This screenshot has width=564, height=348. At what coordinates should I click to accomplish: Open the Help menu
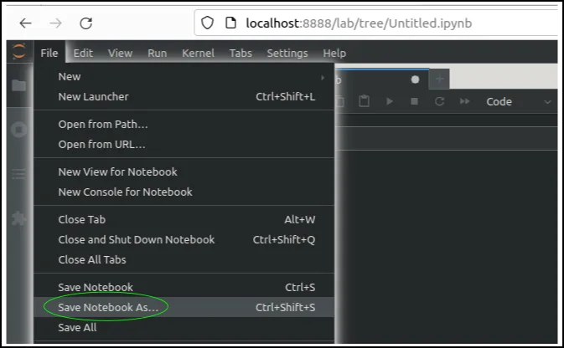pyautogui.click(x=334, y=54)
